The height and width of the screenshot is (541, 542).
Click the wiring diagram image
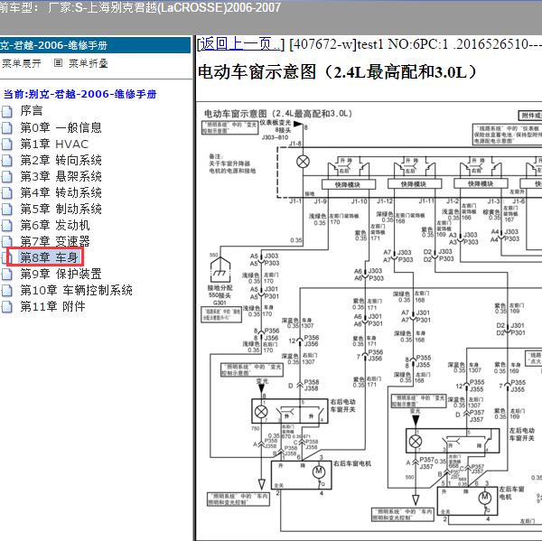coord(369,322)
